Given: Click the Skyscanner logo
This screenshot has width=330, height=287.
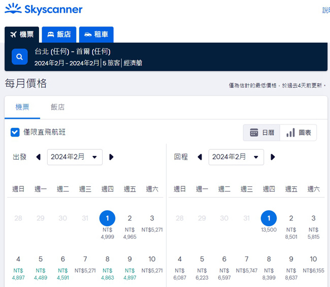Looking at the screenshot, I should [x=43, y=9].
